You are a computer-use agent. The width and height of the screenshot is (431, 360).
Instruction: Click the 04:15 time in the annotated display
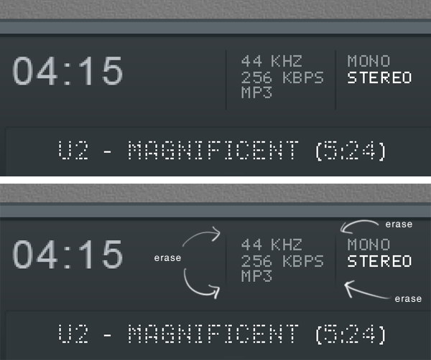pyautogui.click(x=68, y=255)
